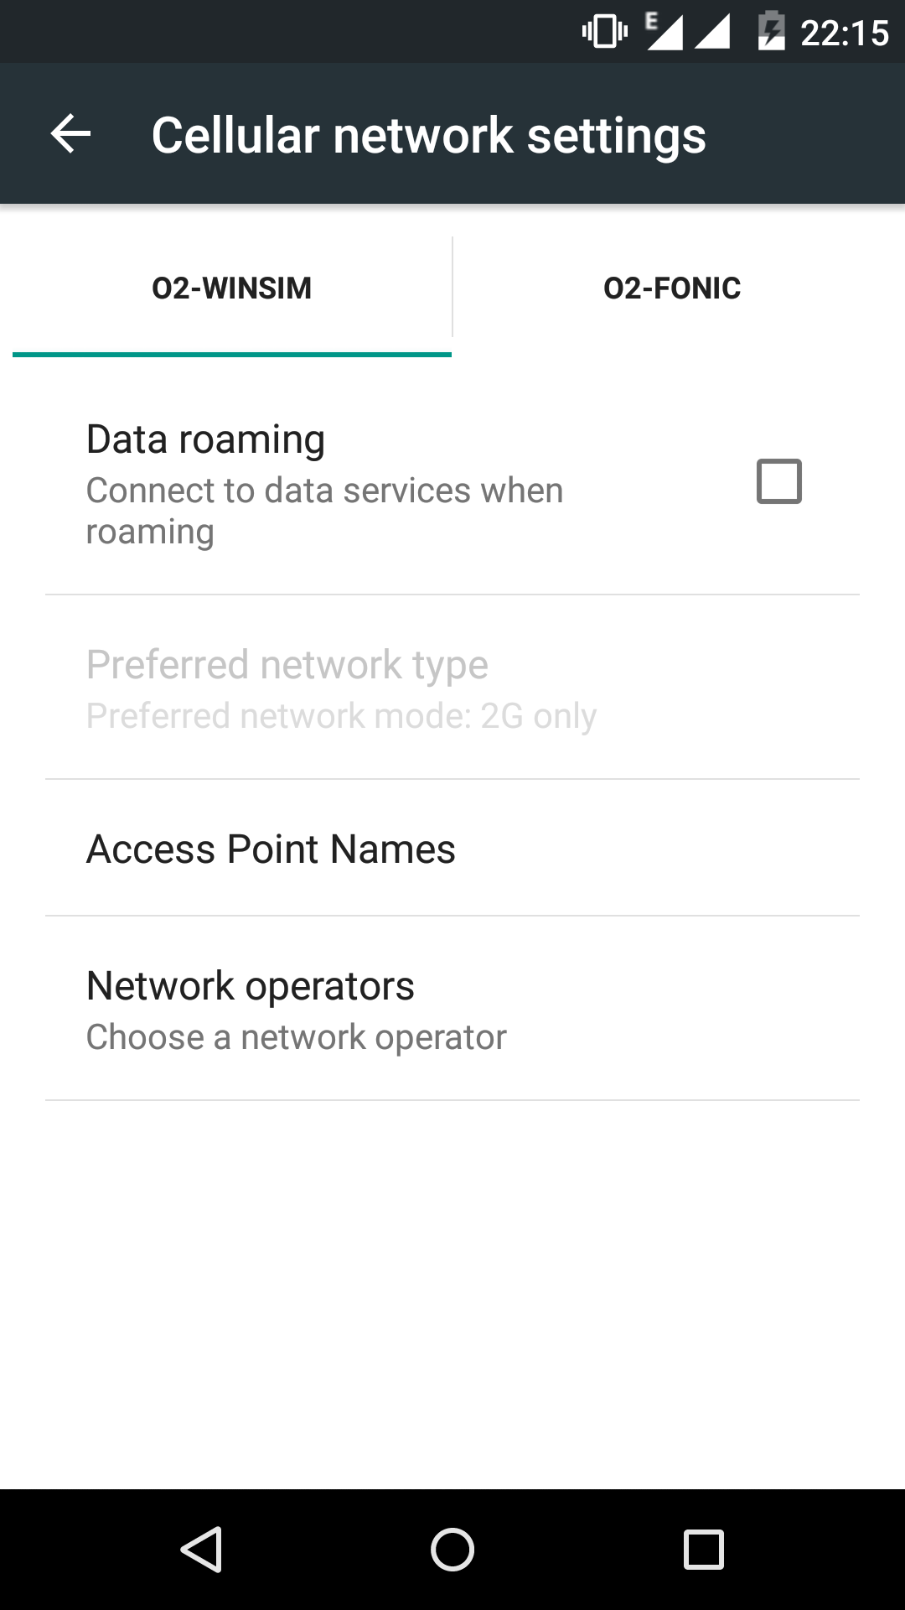Tap the EDGE signal strength icon
Viewport: 905px width, 1610px height.
[664, 32]
